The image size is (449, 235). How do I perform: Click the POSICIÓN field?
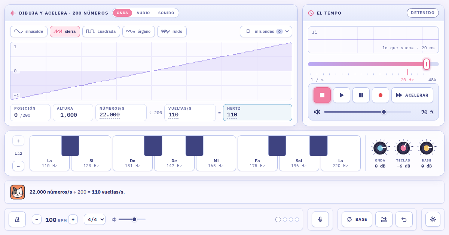(x=30, y=113)
